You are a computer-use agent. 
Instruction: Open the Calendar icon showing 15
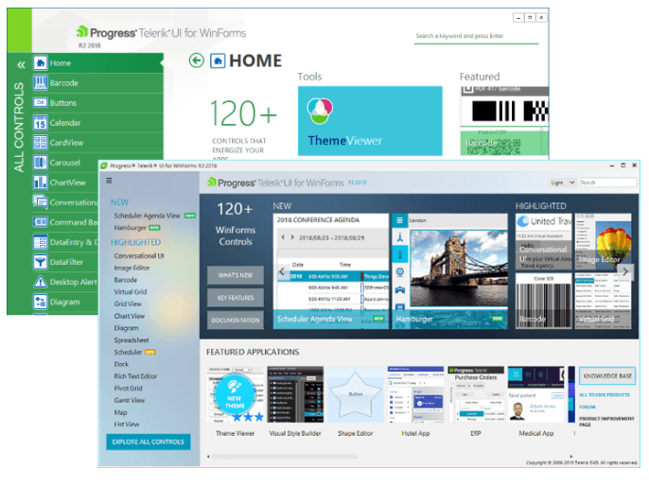(40, 122)
